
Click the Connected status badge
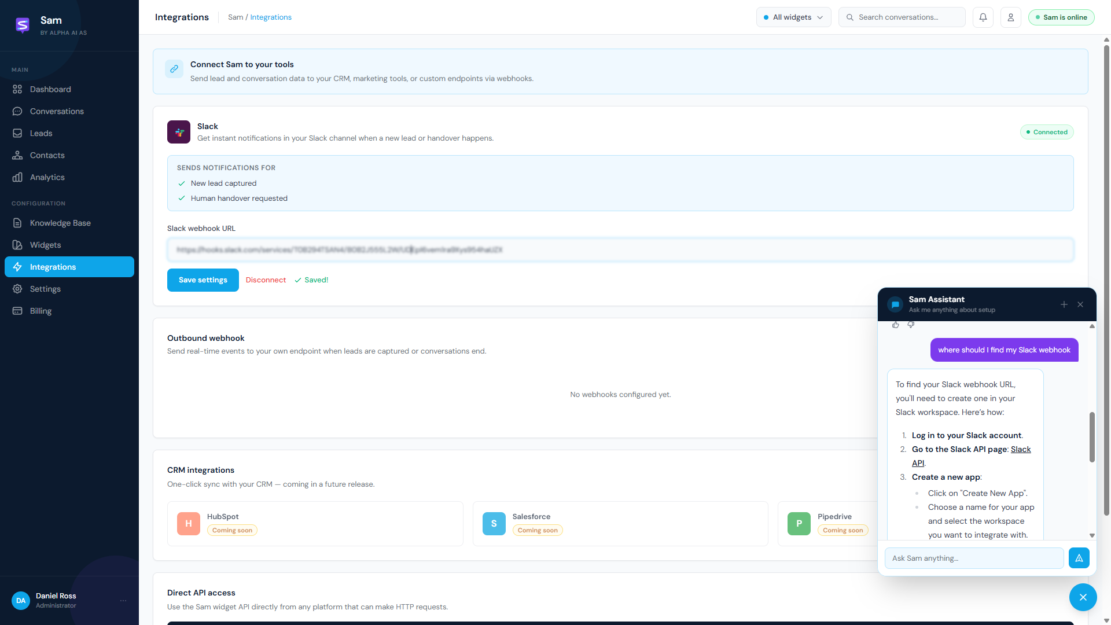coord(1046,132)
